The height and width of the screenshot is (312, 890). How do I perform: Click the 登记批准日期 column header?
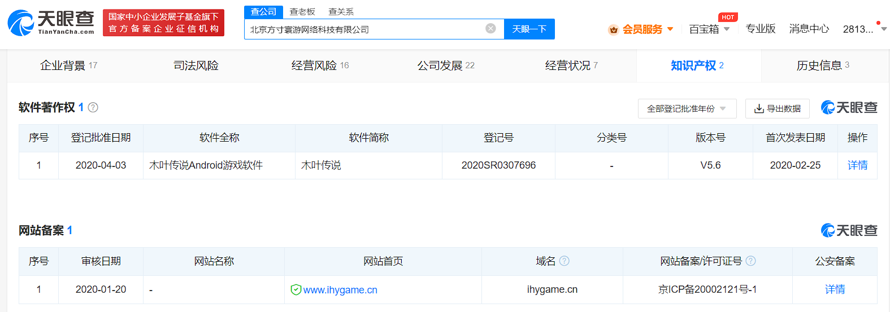(x=101, y=138)
